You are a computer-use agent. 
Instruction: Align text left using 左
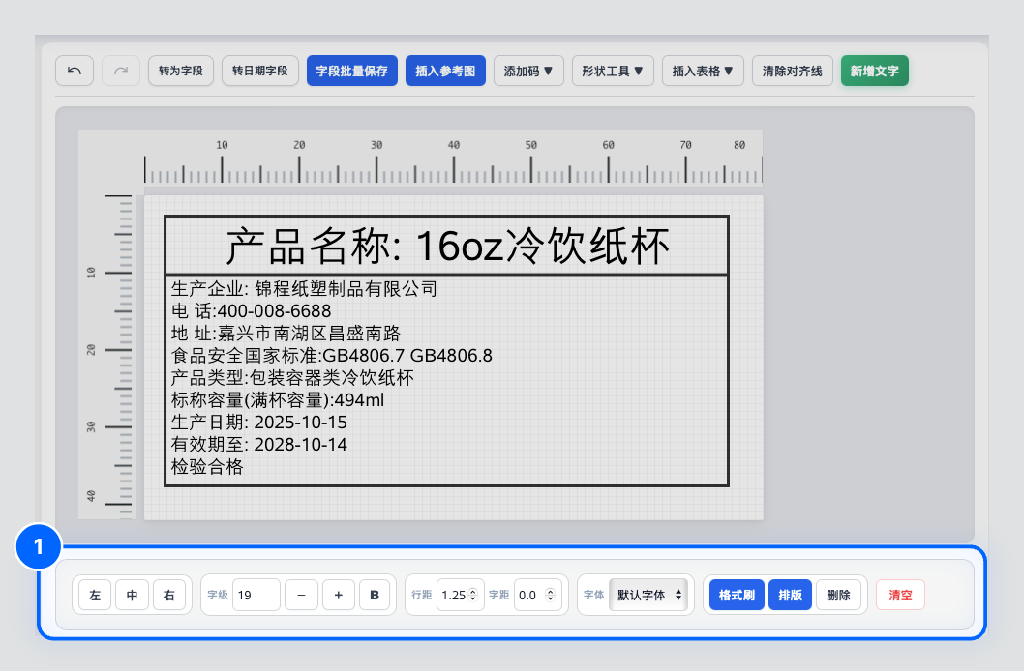tap(94, 595)
